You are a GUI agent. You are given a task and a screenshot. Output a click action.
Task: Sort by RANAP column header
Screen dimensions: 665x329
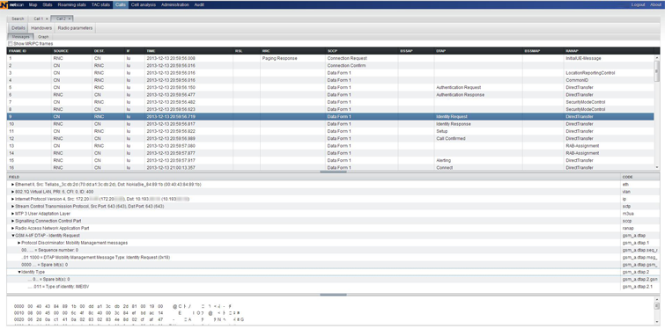(609, 51)
